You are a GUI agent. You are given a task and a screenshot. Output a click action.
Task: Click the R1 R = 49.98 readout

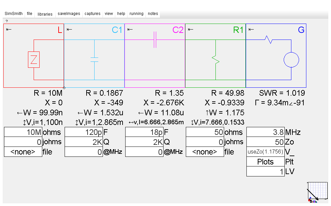click(228, 93)
